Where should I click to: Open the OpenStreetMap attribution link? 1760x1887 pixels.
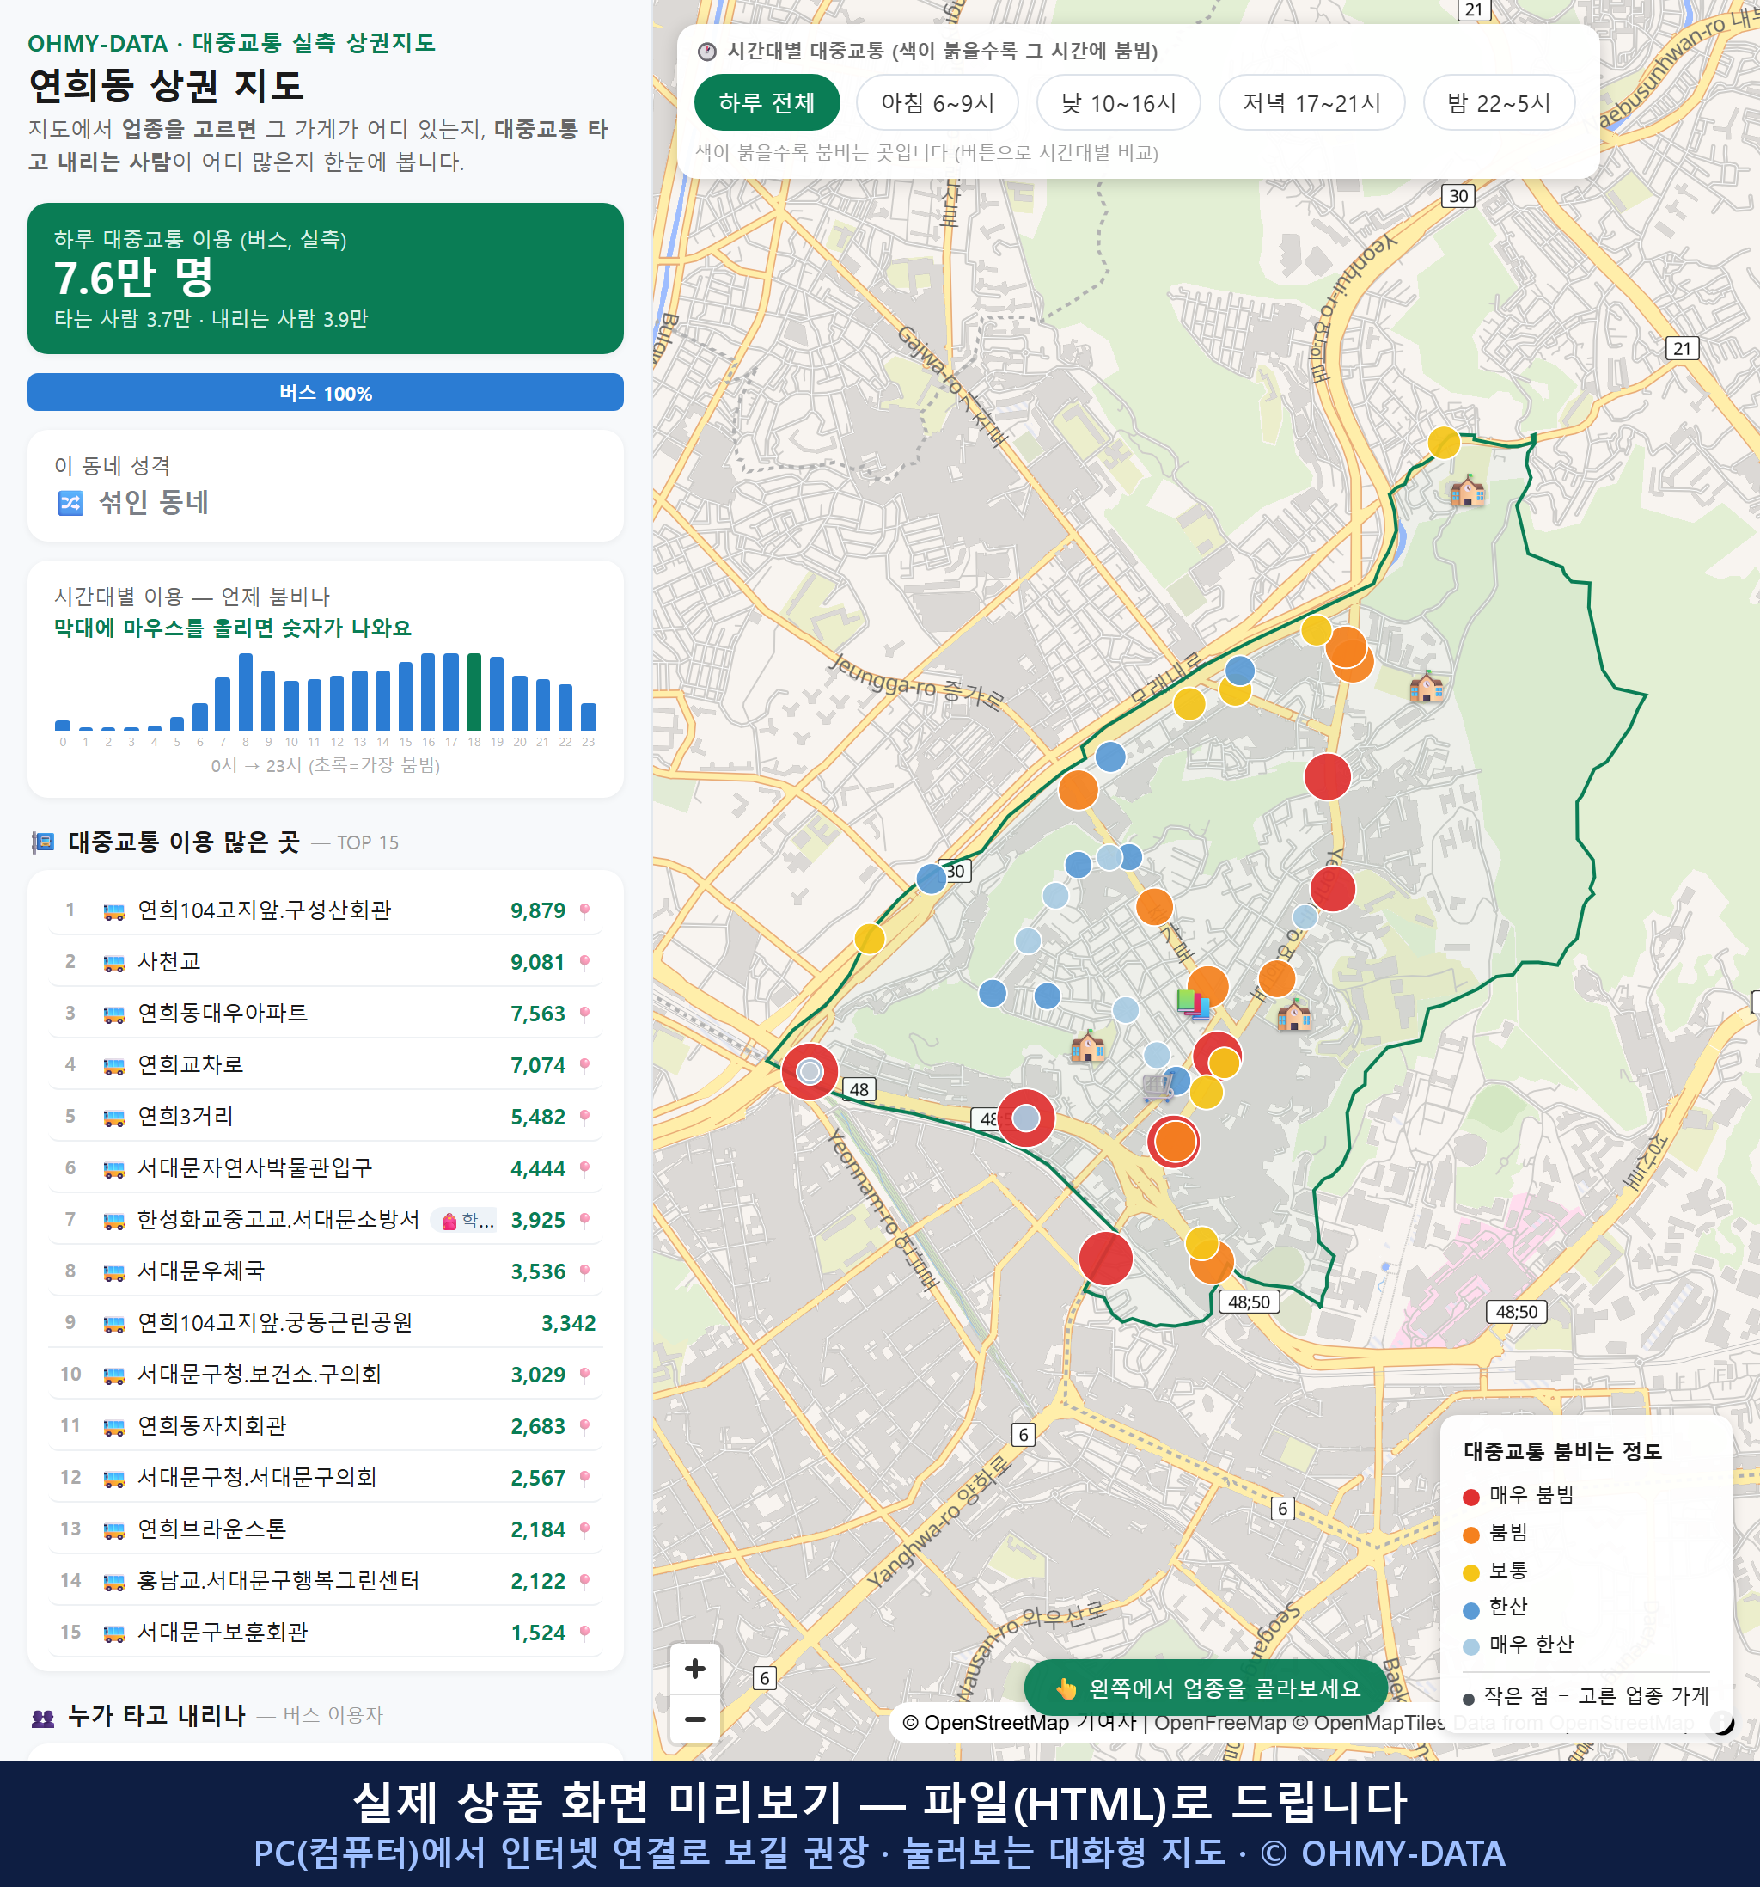(x=1019, y=1722)
